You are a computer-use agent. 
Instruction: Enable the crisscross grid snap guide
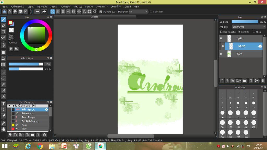[x=63, y=11]
